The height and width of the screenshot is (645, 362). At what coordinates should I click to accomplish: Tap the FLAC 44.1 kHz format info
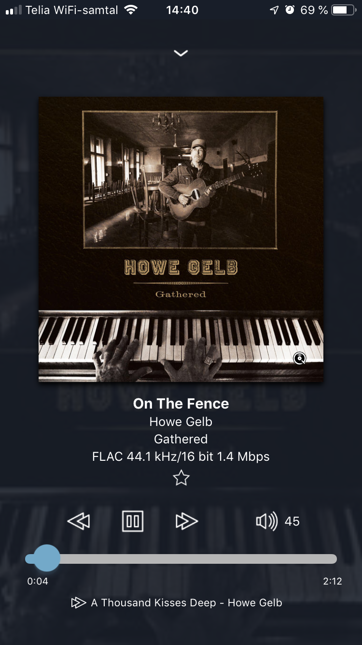click(181, 456)
